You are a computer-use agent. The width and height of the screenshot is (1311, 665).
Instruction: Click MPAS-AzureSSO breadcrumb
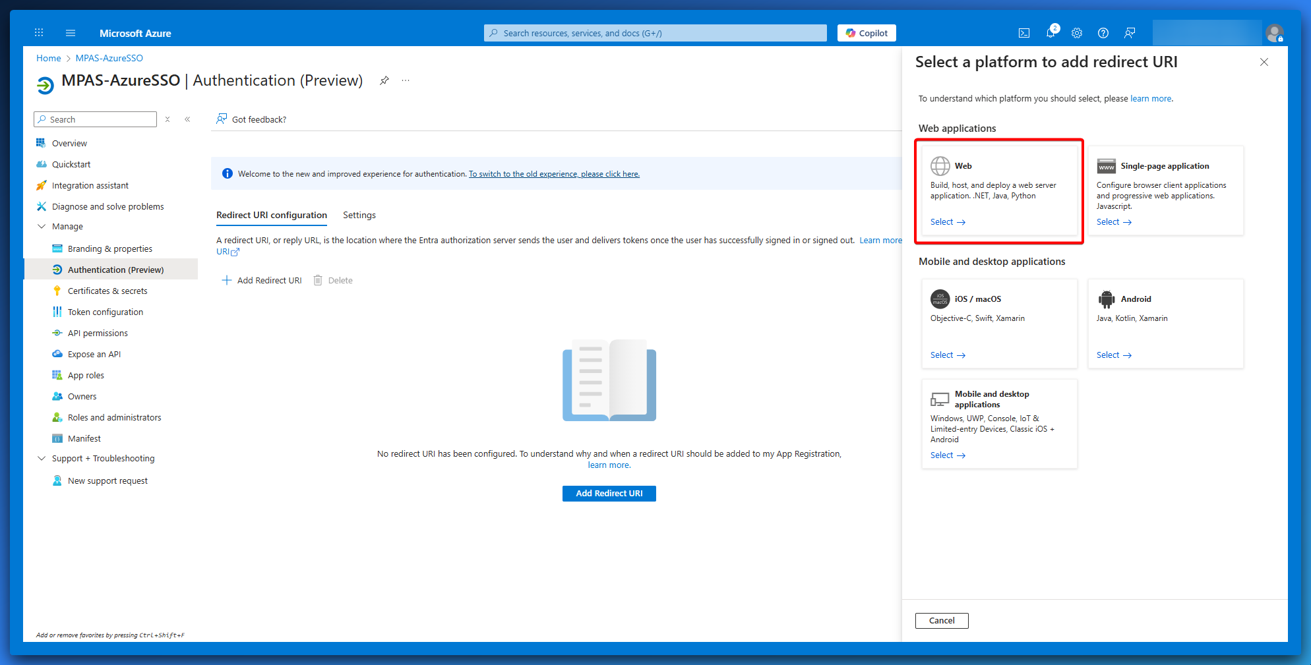109,58
